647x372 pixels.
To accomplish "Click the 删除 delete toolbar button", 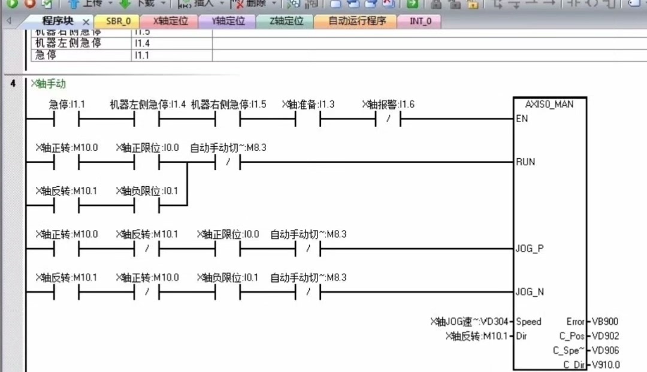I will coord(249,4).
